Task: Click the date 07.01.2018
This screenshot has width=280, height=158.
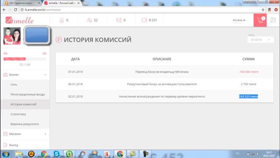Action: click(75, 72)
